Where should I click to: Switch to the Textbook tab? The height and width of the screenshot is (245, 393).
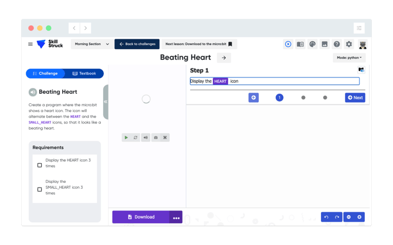pyautogui.click(x=84, y=73)
